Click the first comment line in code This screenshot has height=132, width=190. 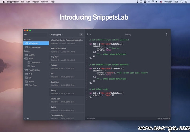pos(109,40)
